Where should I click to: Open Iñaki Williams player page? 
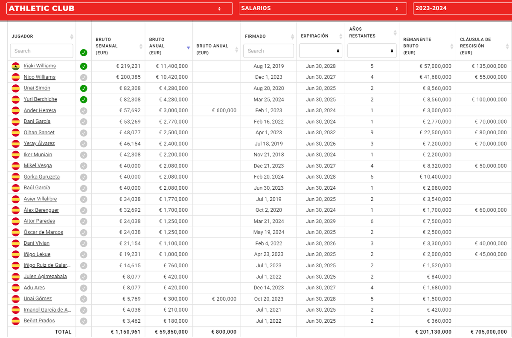[x=40, y=66]
